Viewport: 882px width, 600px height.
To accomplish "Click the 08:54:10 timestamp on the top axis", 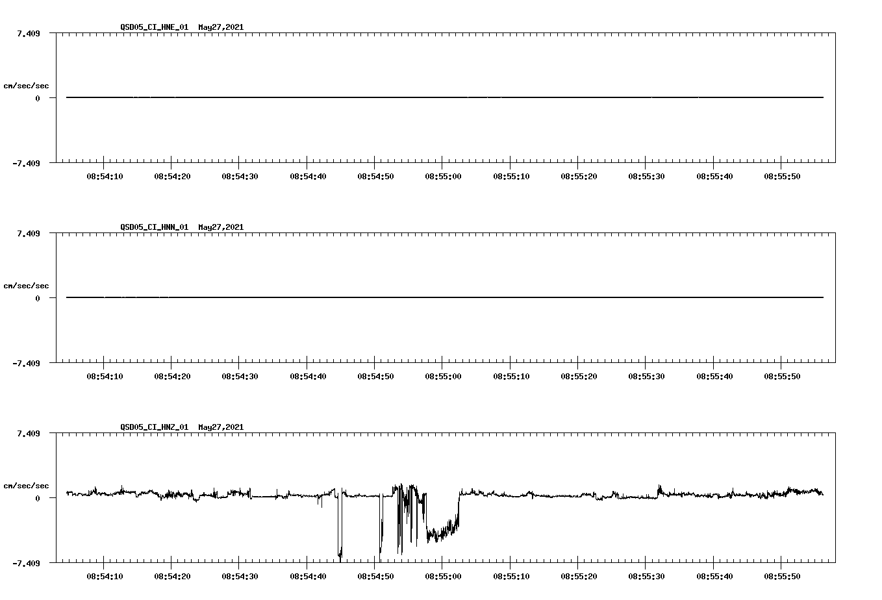I will tap(104, 175).
